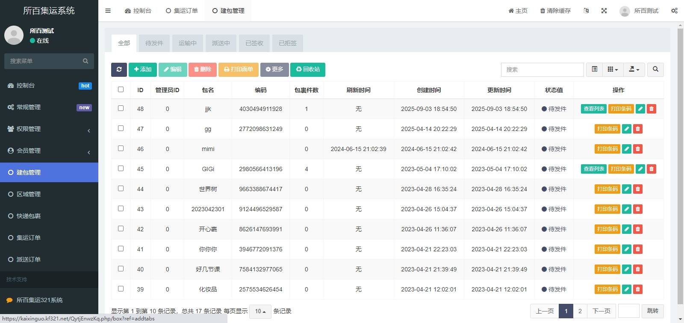684x323 pixels.
Task: Open the page size 10 dropdown
Action: pyautogui.click(x=260, y=311)
